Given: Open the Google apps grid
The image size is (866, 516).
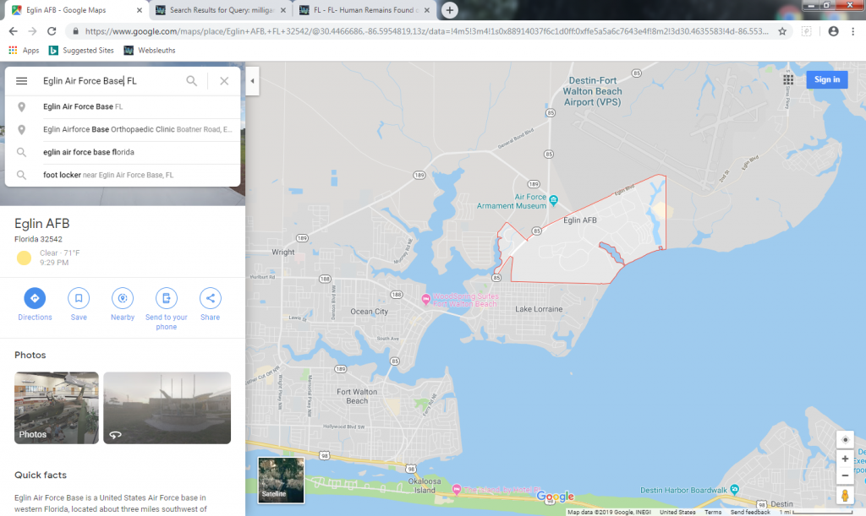Looking at the screenshot, I should click(x=788, y=79).
